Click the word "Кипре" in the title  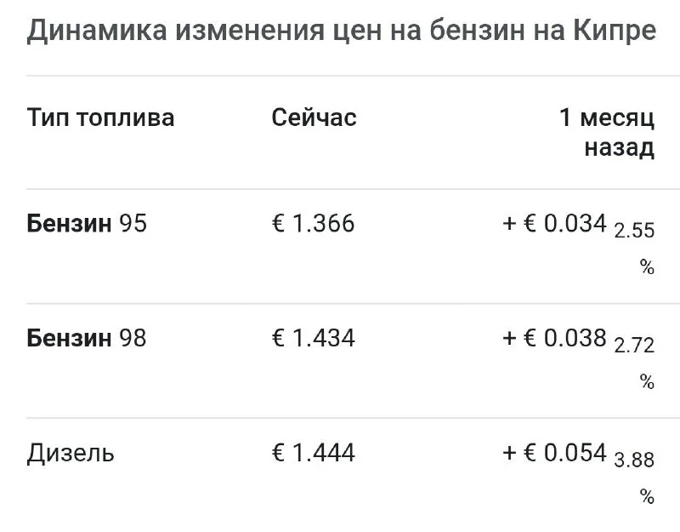[612, 31]
